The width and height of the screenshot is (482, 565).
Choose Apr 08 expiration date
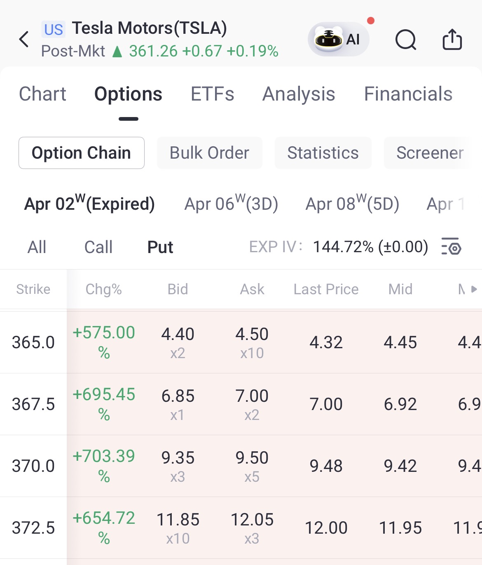(x=352, y=204)
